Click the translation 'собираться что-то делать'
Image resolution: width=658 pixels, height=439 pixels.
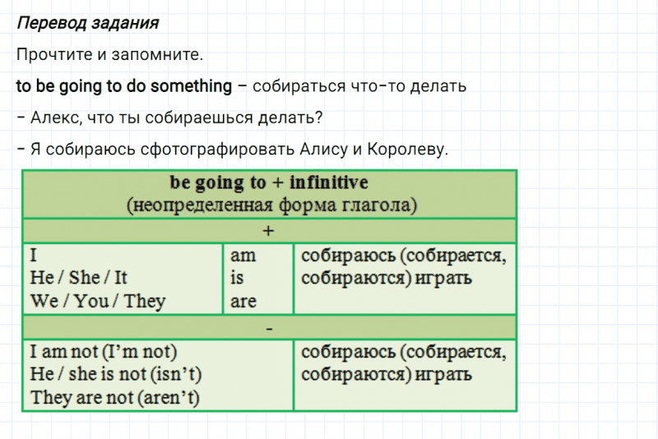pos(360,85)
